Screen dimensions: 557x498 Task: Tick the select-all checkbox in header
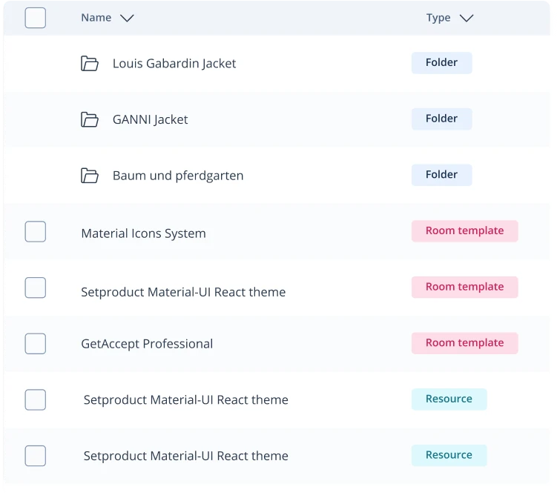click(x=36, y=18)
